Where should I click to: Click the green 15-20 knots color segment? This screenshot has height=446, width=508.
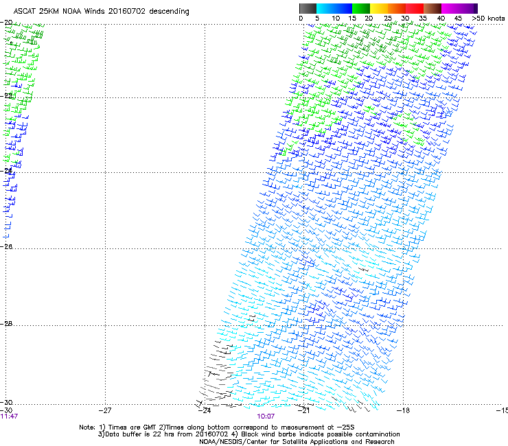coord(361,8)
